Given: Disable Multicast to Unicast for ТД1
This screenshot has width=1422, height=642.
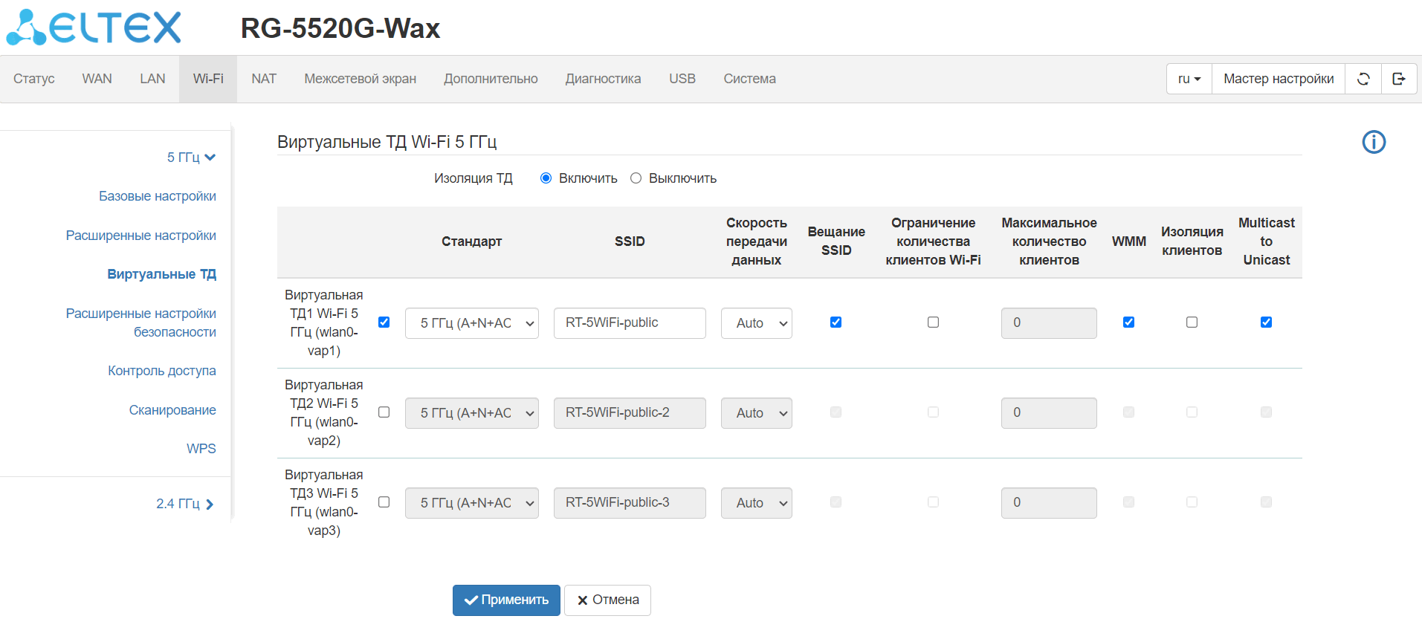Looking at the screenshot, I should coord(1266,322).
